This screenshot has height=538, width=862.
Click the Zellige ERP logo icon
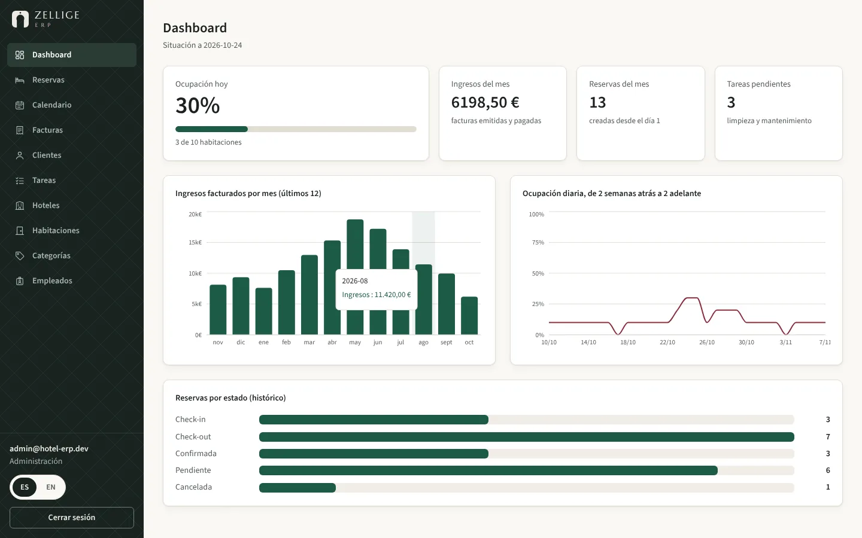coord(20,19)
